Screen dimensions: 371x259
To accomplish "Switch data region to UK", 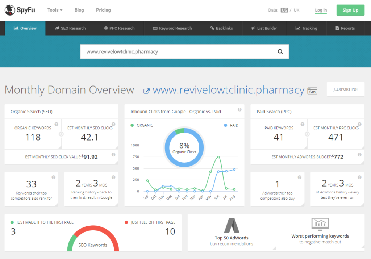I will pyautogui.click(x=296, y=10).
